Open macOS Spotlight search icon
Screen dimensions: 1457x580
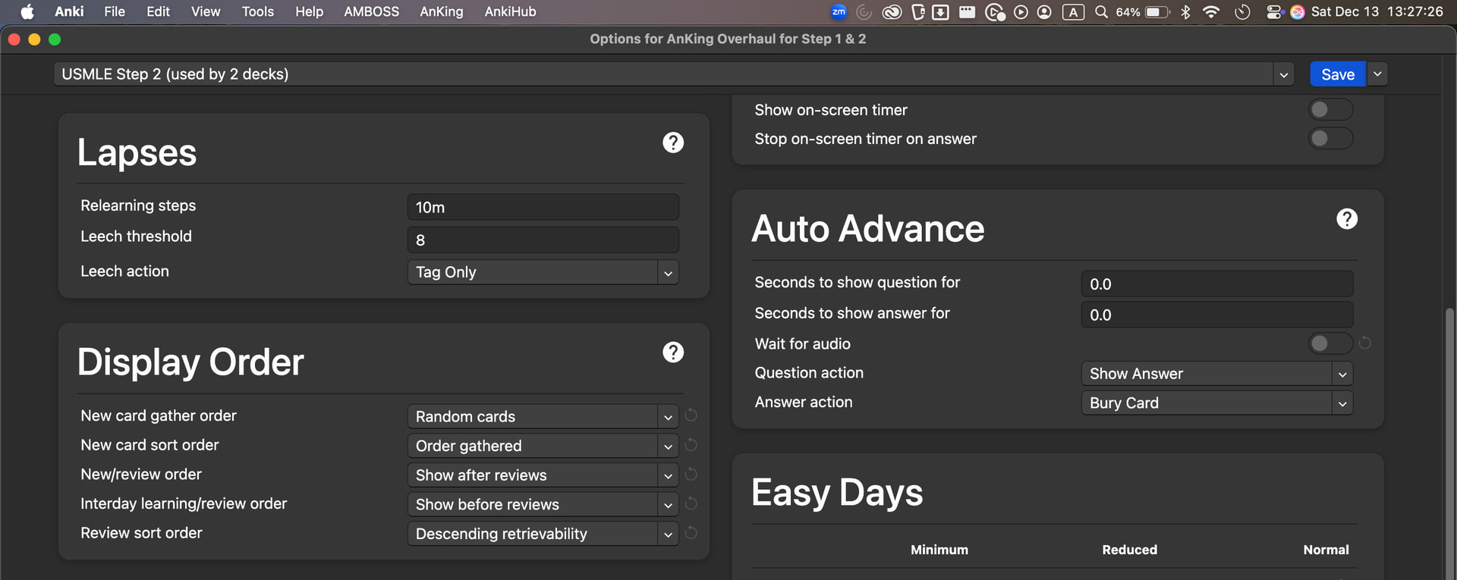click(1100, 12)
